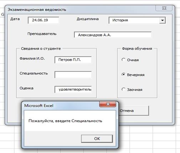Click the Дата input field

click(x=43, y=20)
